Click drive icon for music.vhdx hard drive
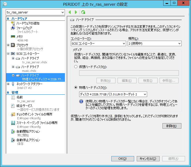 click(x=18, y=67)
